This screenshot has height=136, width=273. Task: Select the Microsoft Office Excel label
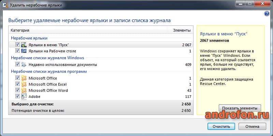(x=47, y=84)
